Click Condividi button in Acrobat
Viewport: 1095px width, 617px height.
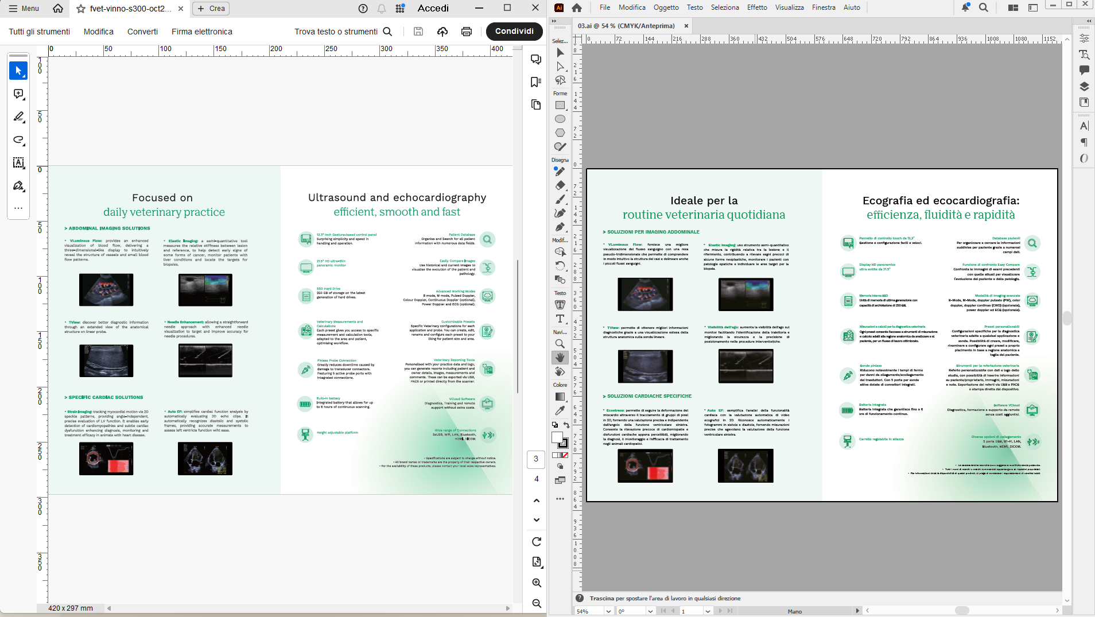click(x=514, y=32)
